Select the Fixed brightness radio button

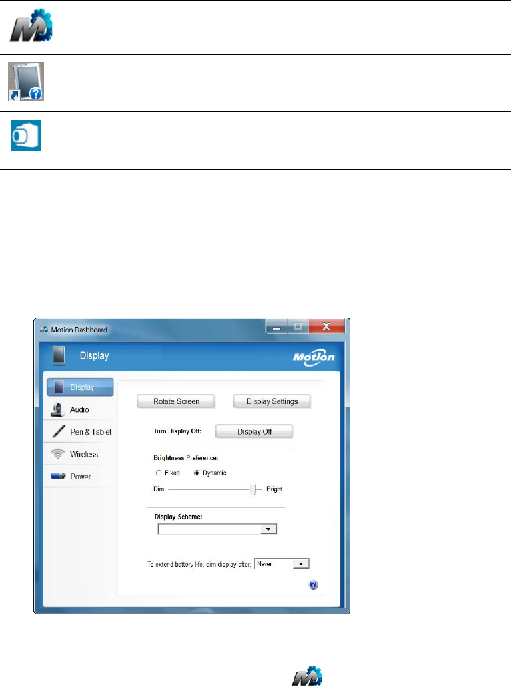159,473
